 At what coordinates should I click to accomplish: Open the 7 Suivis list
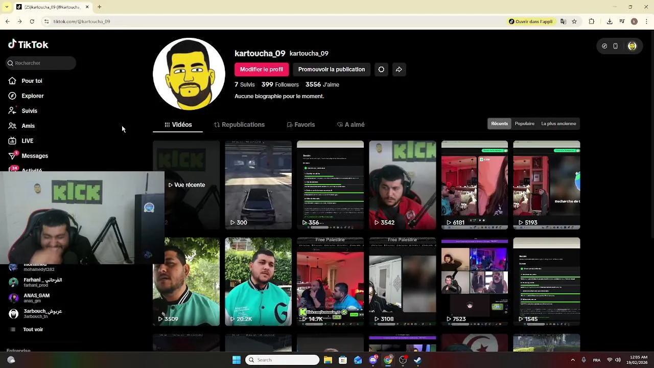pyautogui.click(x=245, y=85)
